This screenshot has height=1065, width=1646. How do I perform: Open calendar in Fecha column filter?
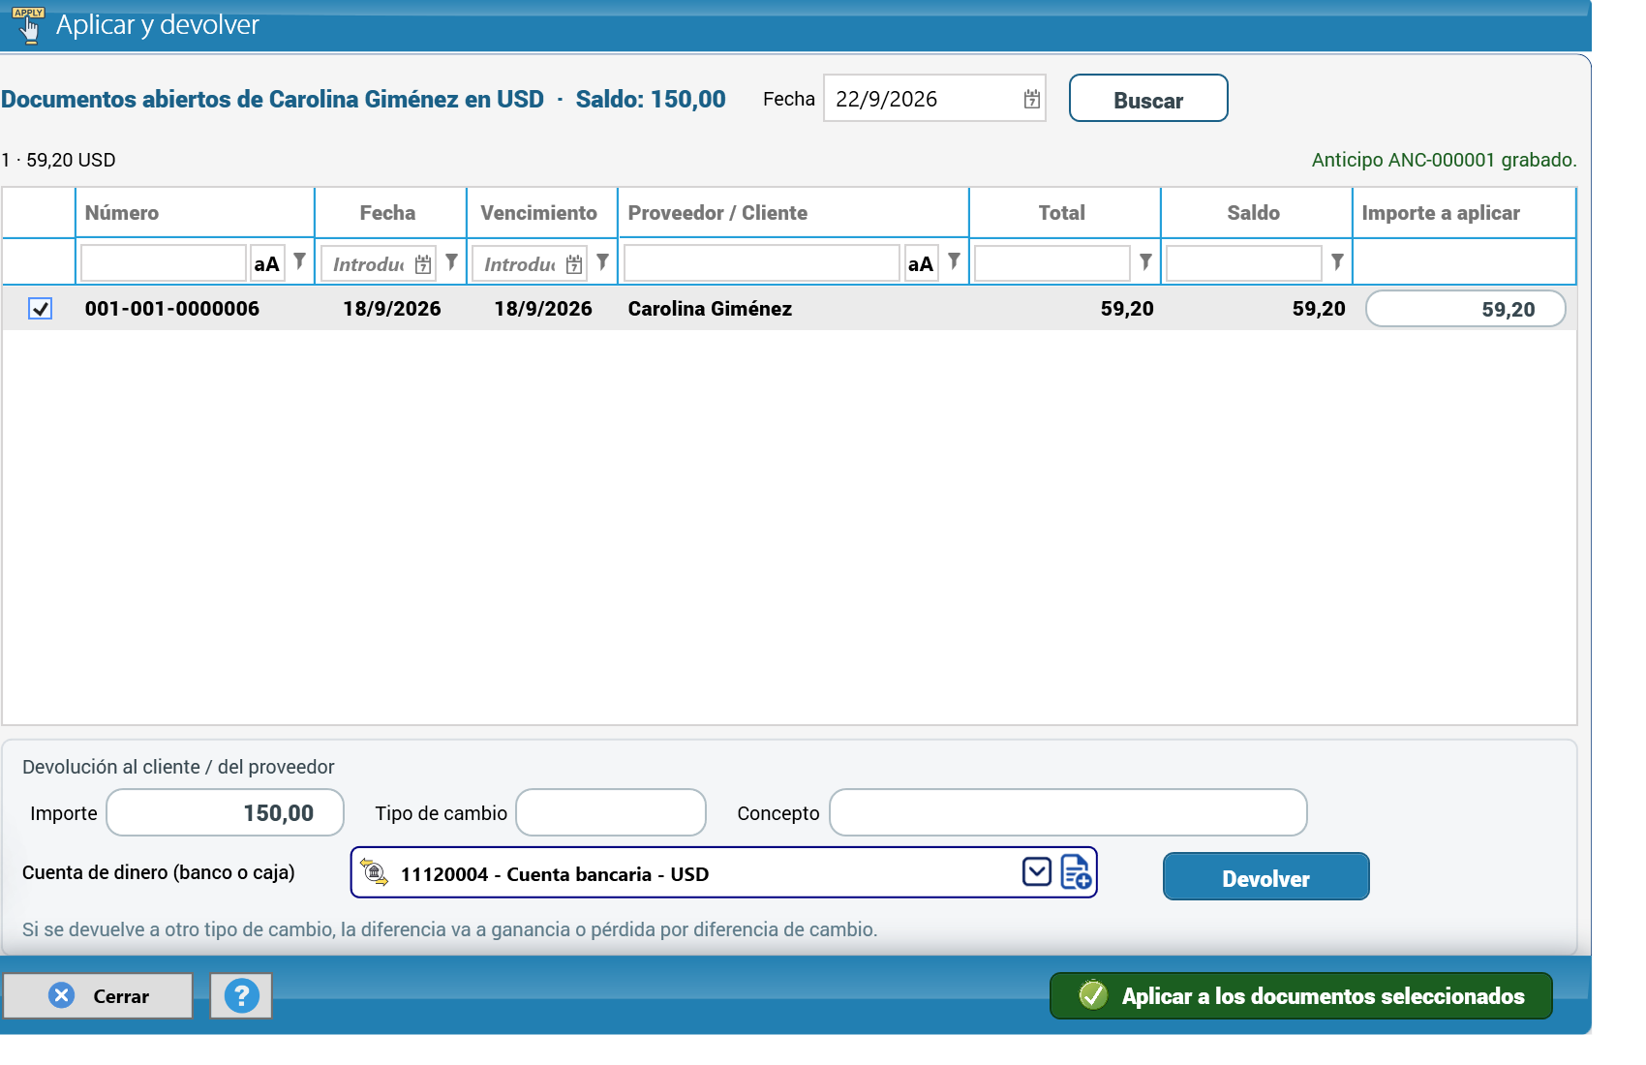tap(423, 264)
